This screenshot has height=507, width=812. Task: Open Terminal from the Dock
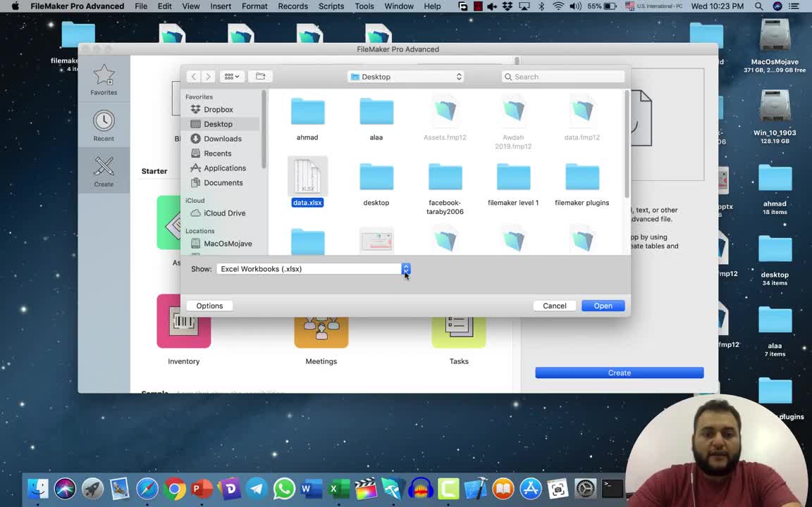(x=613, y=489)
